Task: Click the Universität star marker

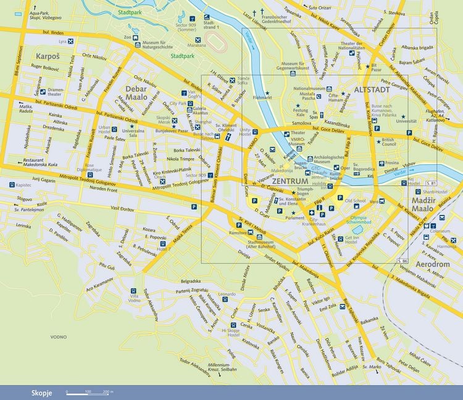Action: coord(404,116)
